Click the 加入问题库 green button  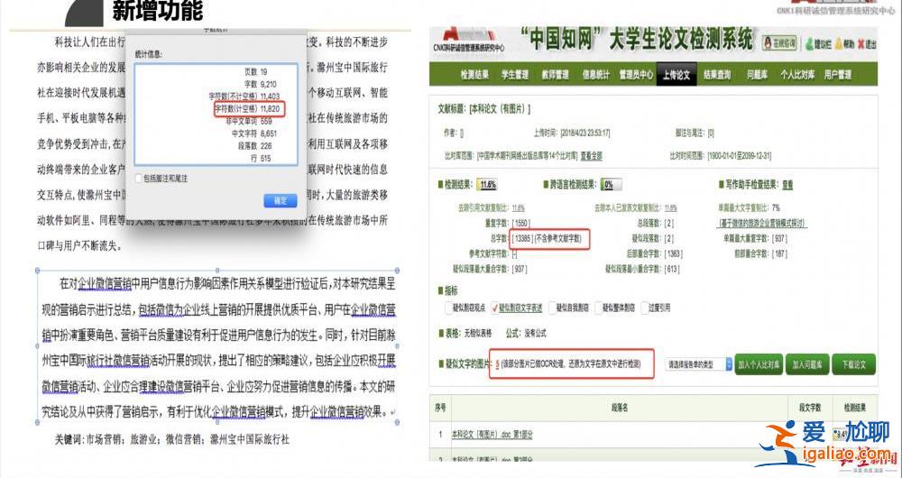pyautogui.click(x=807, y=364)
